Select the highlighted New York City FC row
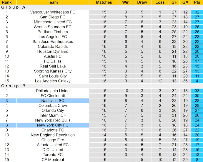 point(53,125)
